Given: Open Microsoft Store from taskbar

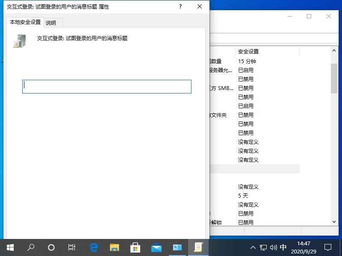Looking at the screenshot, I should coord(135,247).
